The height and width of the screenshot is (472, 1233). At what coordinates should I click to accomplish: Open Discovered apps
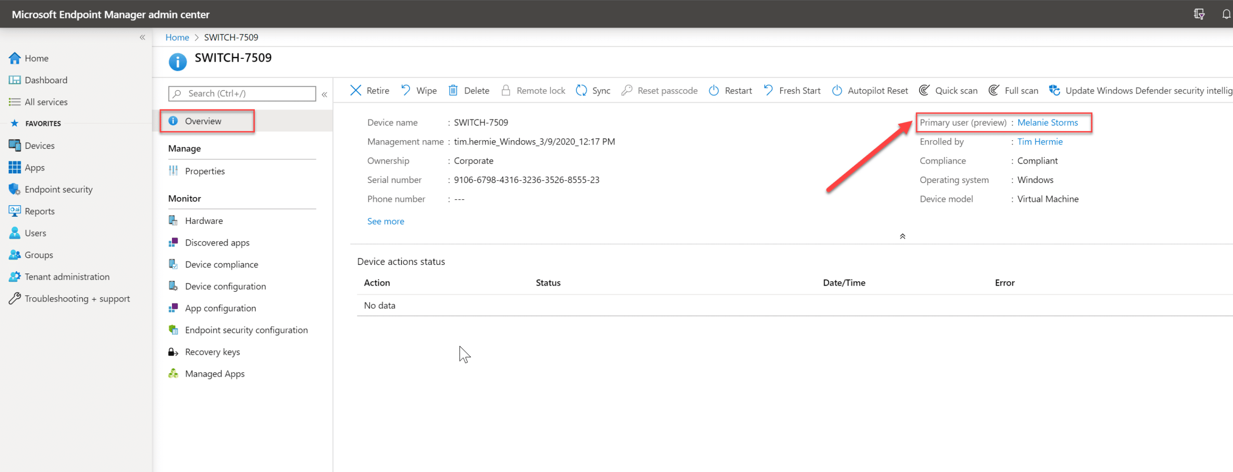(217, 243)
